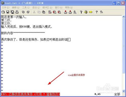Image resolution: width=126 pixels, height=97 pixels.
Task: Click the scrollbar down arrow
Action: pyautogui.click(x=123, y=91)
